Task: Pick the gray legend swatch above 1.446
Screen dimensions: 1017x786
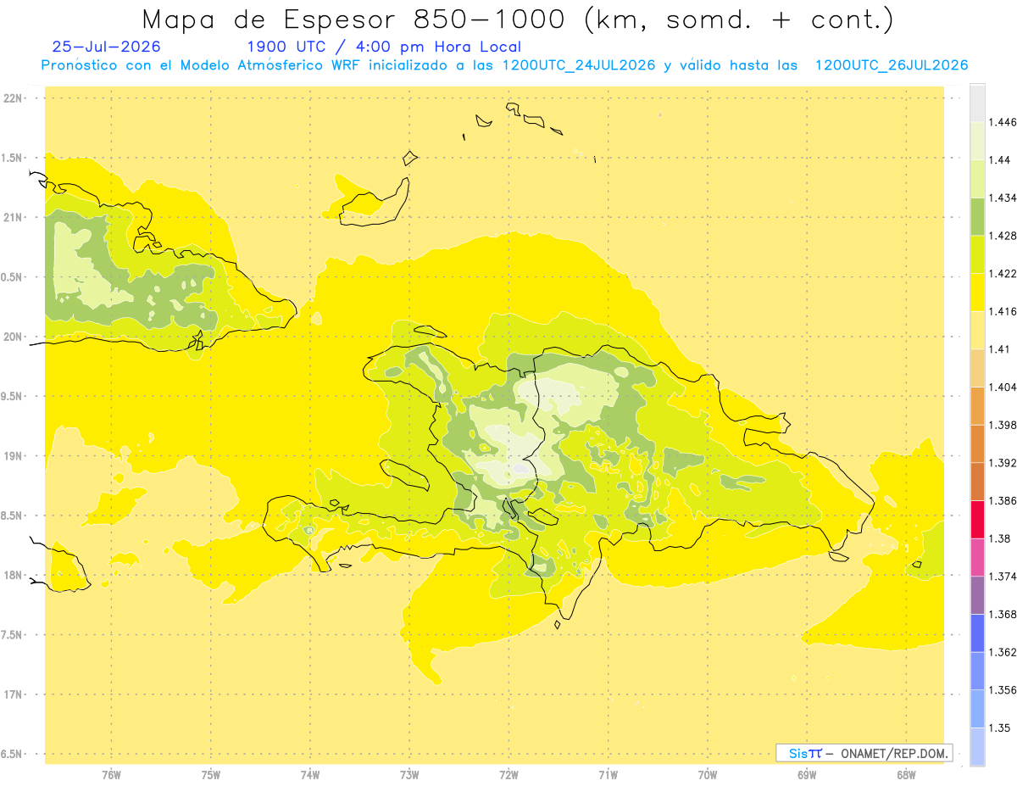Action: click(977, 103)
